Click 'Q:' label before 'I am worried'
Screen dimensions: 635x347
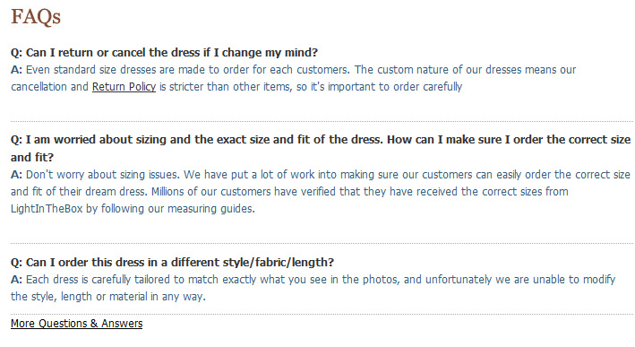[x=17, y=140]
